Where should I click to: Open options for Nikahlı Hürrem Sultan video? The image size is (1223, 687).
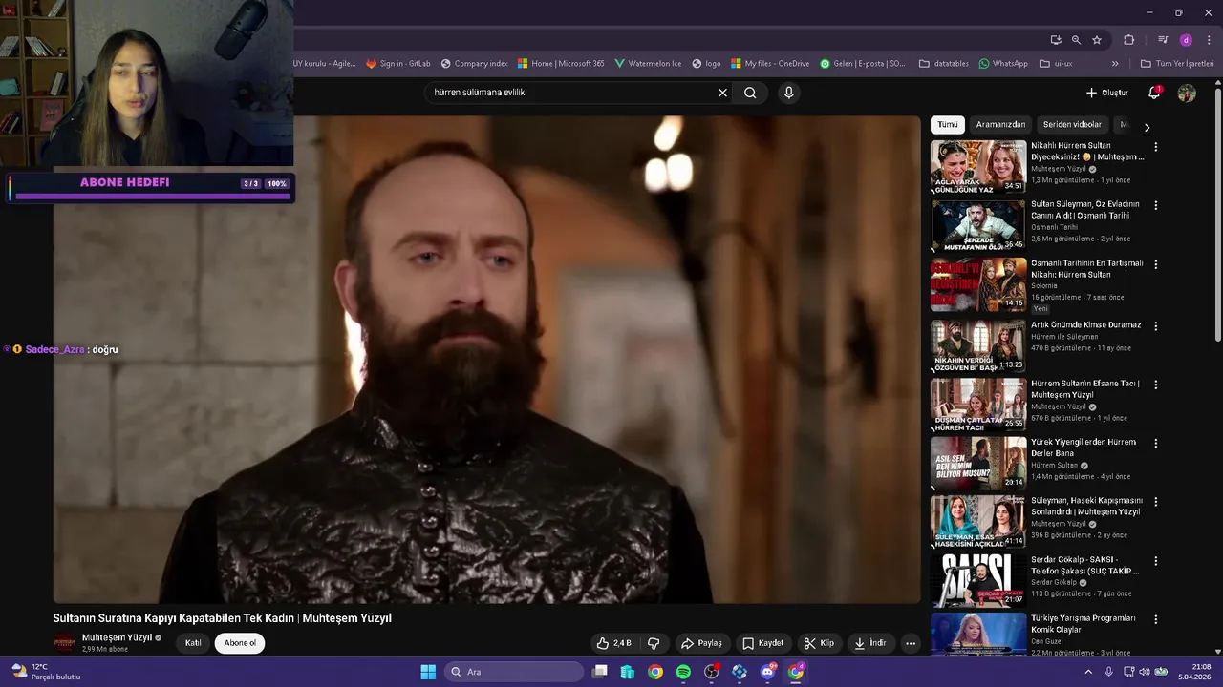click(1155, 147)
